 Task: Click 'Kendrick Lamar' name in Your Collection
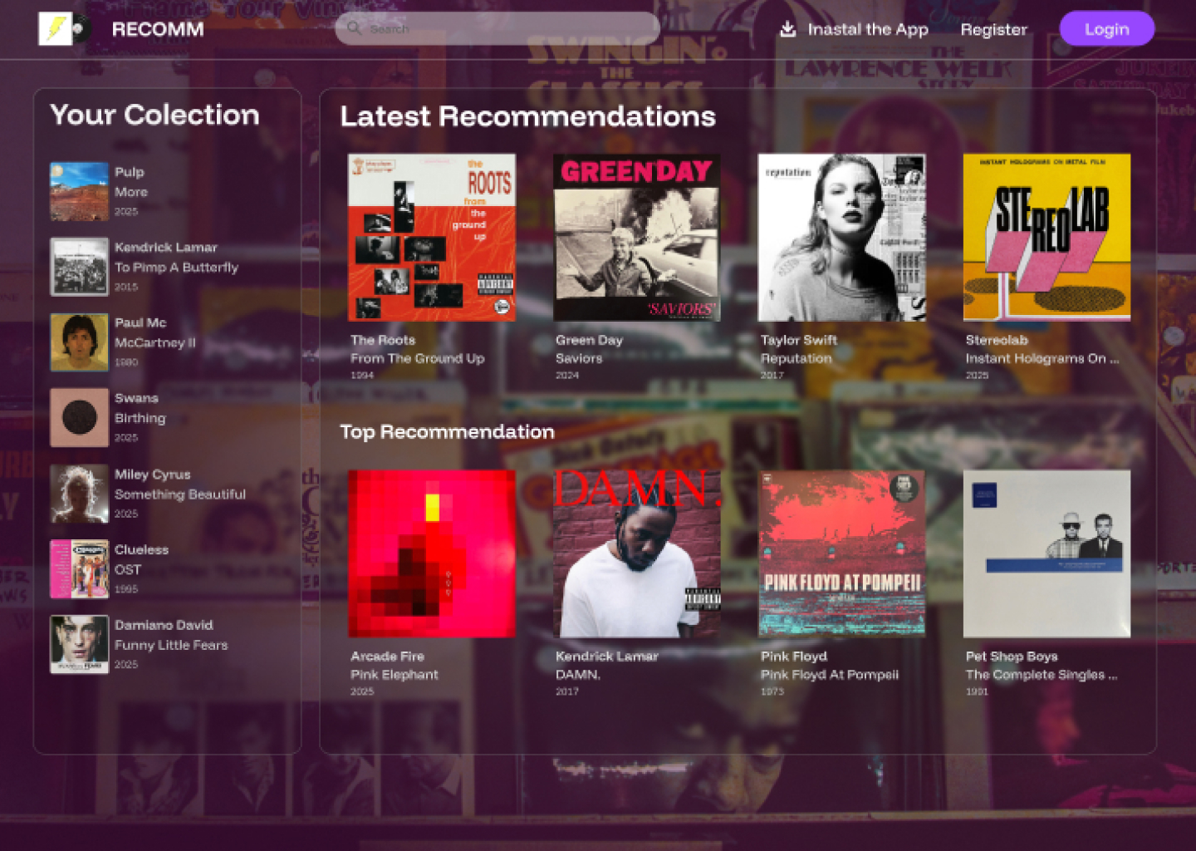[166, 248]
